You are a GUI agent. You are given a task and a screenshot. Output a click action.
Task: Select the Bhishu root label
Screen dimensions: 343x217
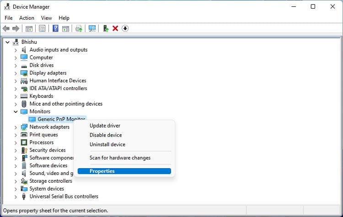29,42
